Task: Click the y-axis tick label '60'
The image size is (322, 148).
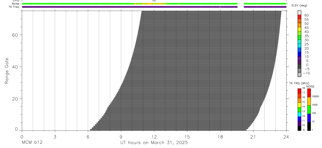Action: pyautogui.click(x=15, y=35)
